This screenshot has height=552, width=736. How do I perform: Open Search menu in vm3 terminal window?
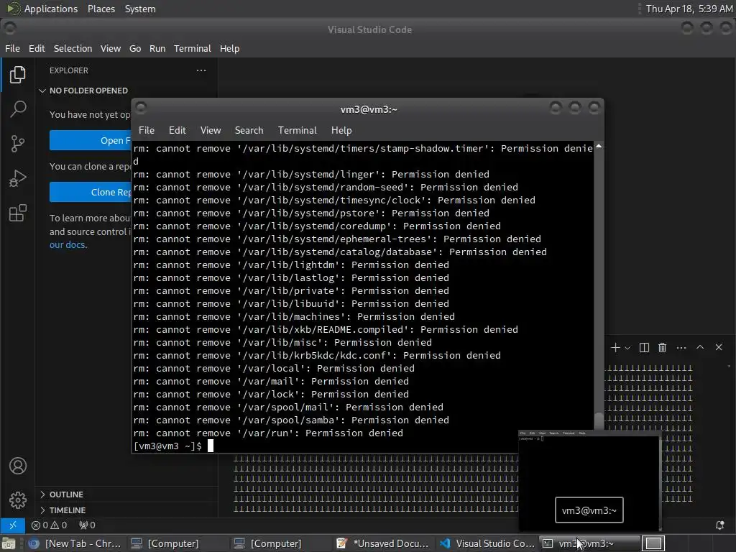(249, 131)
